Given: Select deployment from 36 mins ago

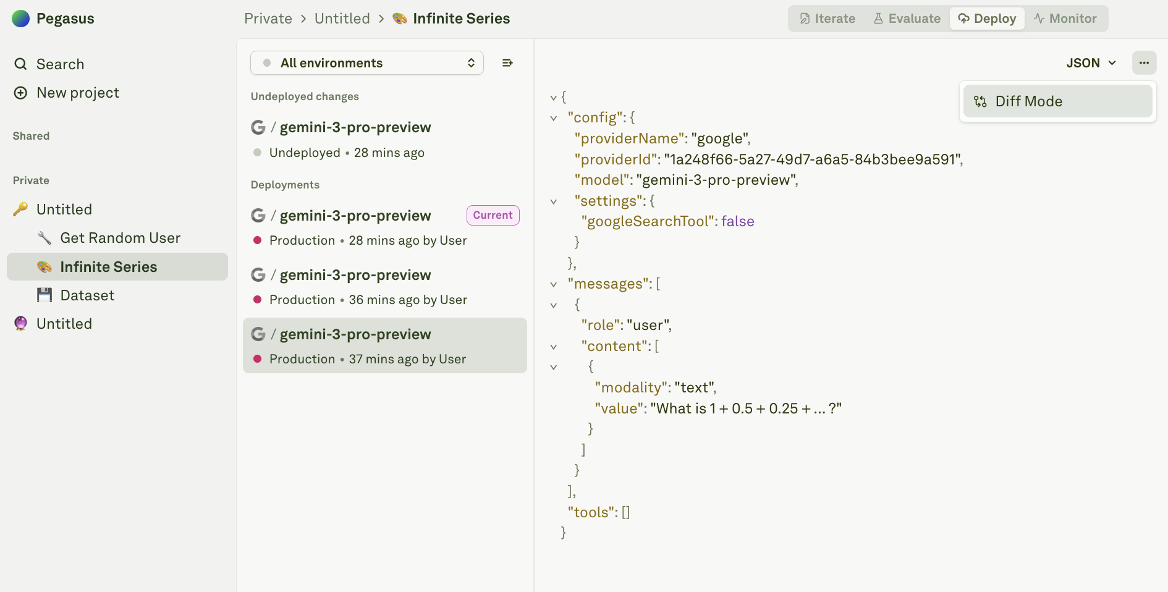Looking at the screenshot, I should [385, 287].
